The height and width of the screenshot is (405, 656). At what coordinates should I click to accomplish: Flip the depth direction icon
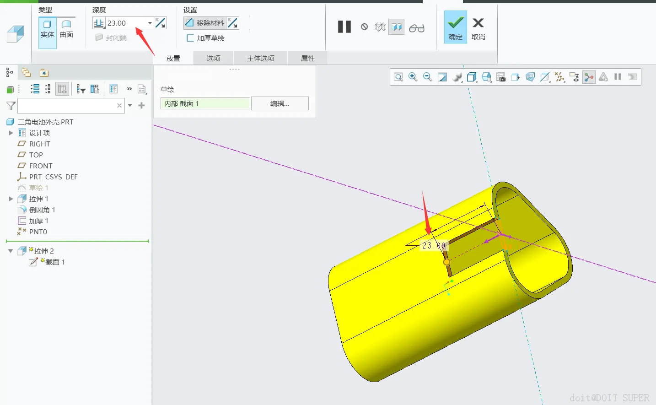161,23
